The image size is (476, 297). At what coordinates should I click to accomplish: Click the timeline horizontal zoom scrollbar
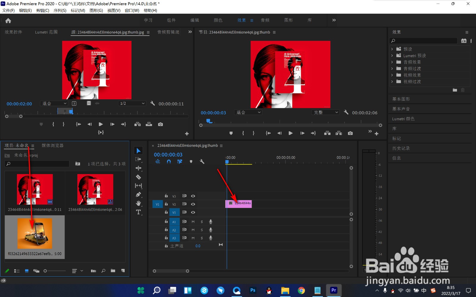(171, 271)
